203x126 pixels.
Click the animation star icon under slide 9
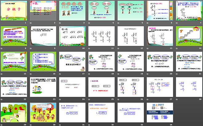31,48
